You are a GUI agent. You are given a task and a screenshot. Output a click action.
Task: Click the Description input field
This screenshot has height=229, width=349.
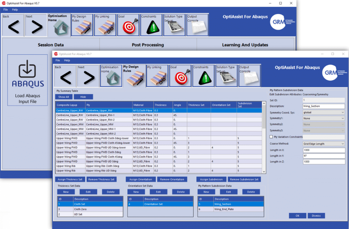pyautogui.click(x=324, y=106)
